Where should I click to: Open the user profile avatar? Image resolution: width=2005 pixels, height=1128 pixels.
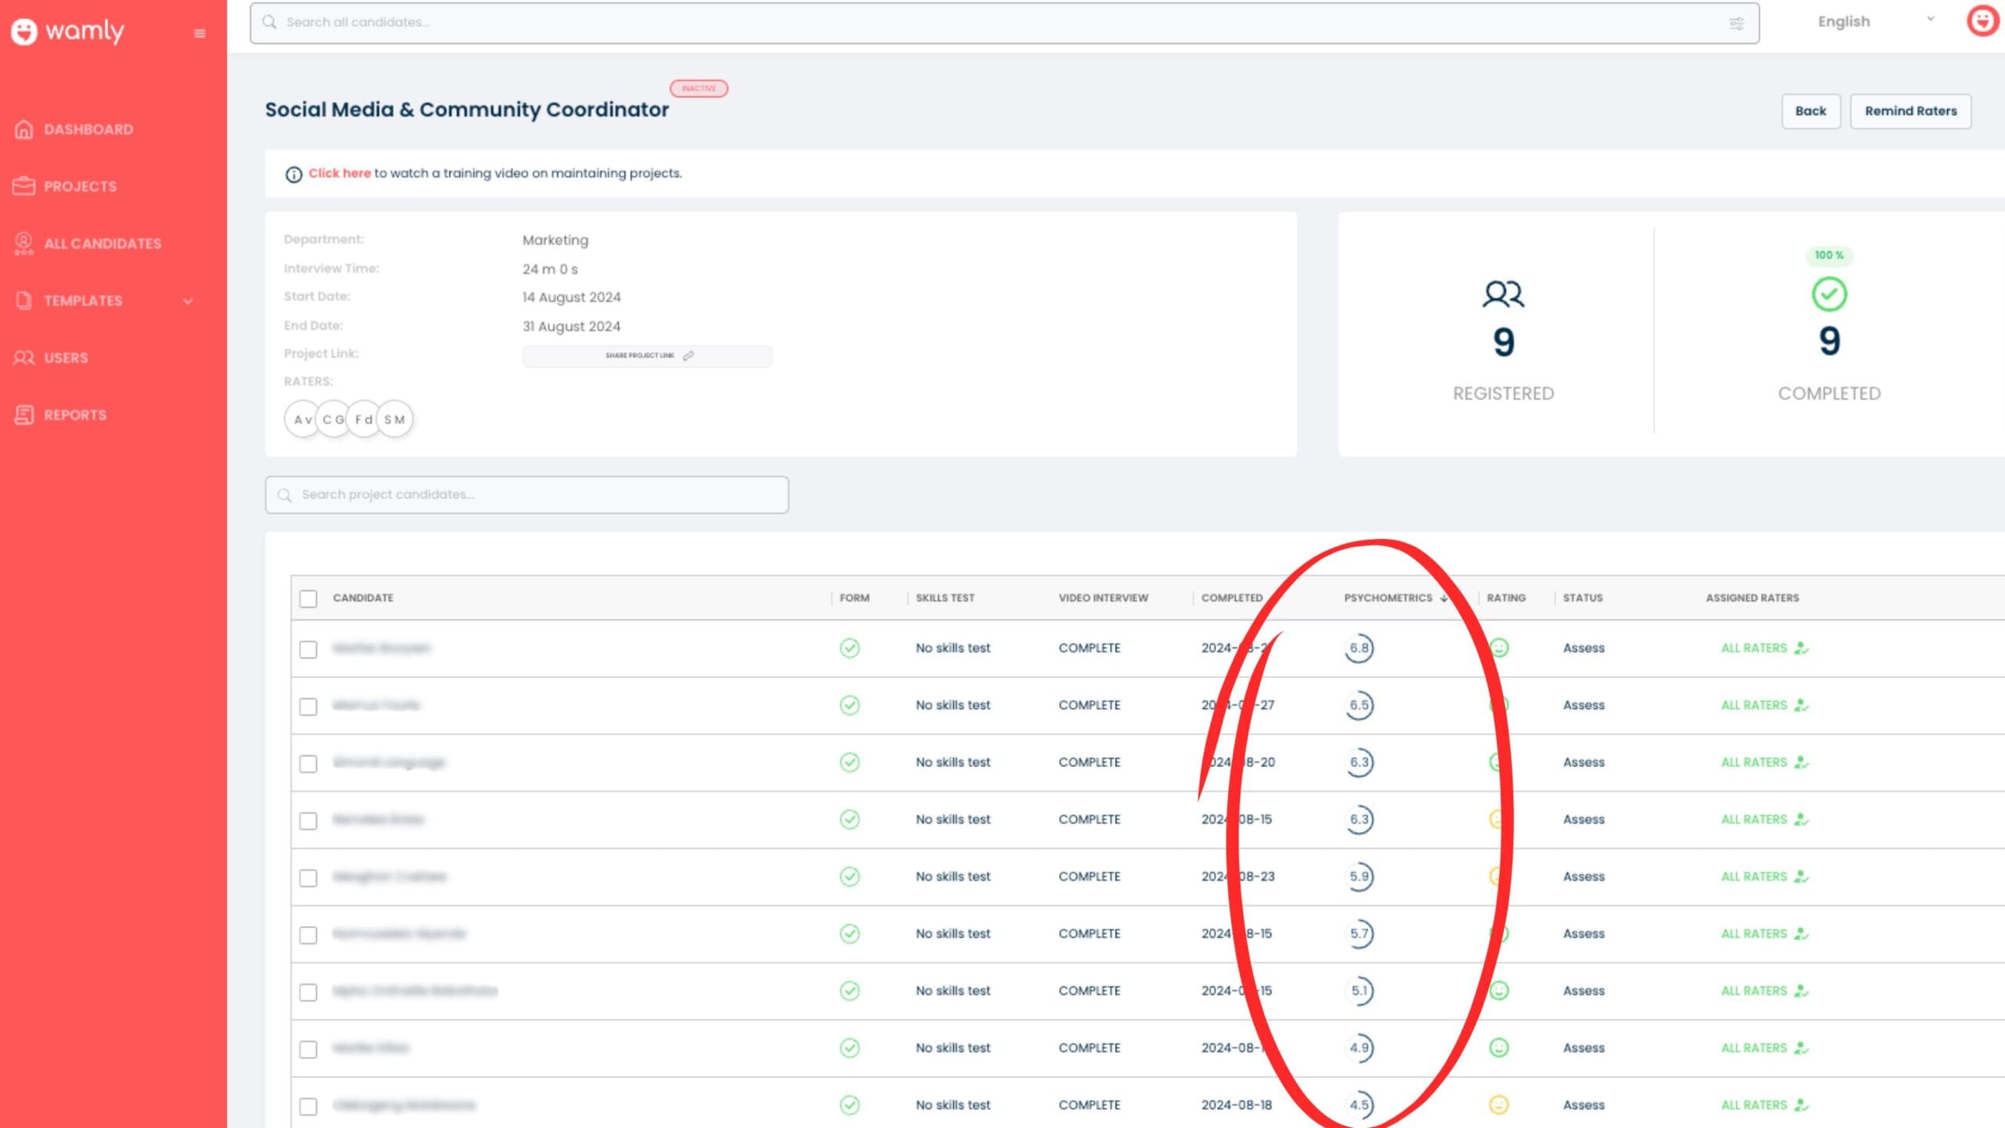click(1982, 21)
